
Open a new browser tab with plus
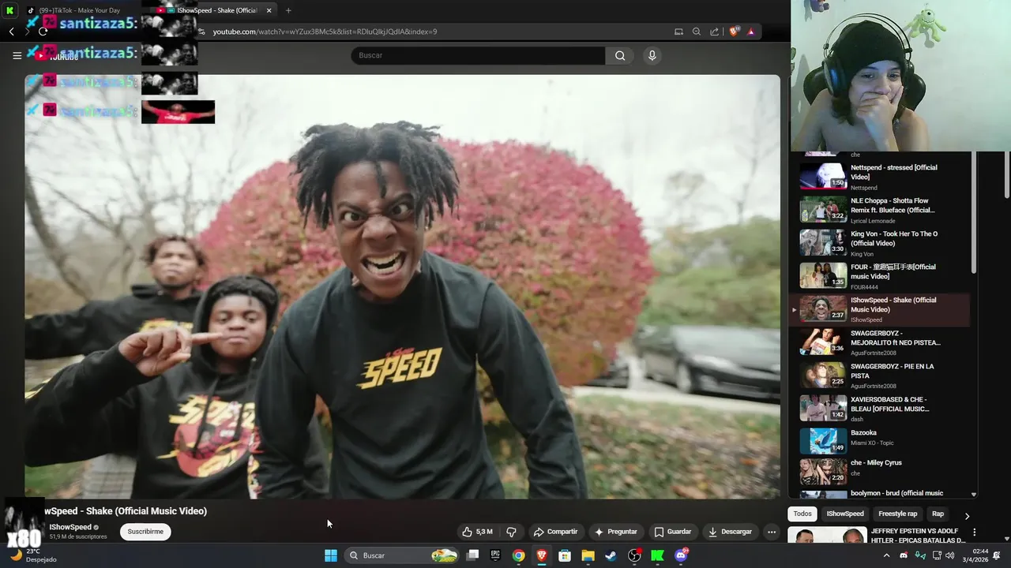click(x=288, y=10)
